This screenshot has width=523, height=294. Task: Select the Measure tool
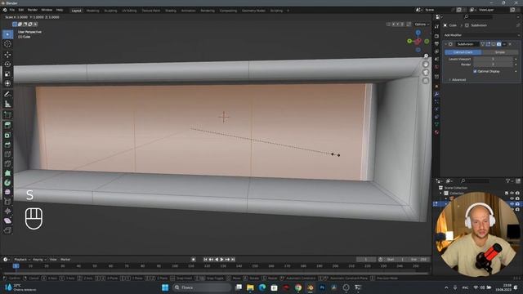point(7,104)
